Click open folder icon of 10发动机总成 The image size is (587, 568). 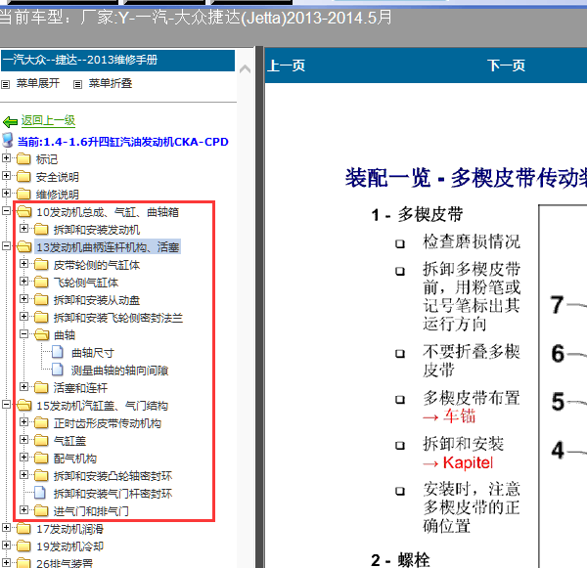pyautogui.click(x=24, y=211)
